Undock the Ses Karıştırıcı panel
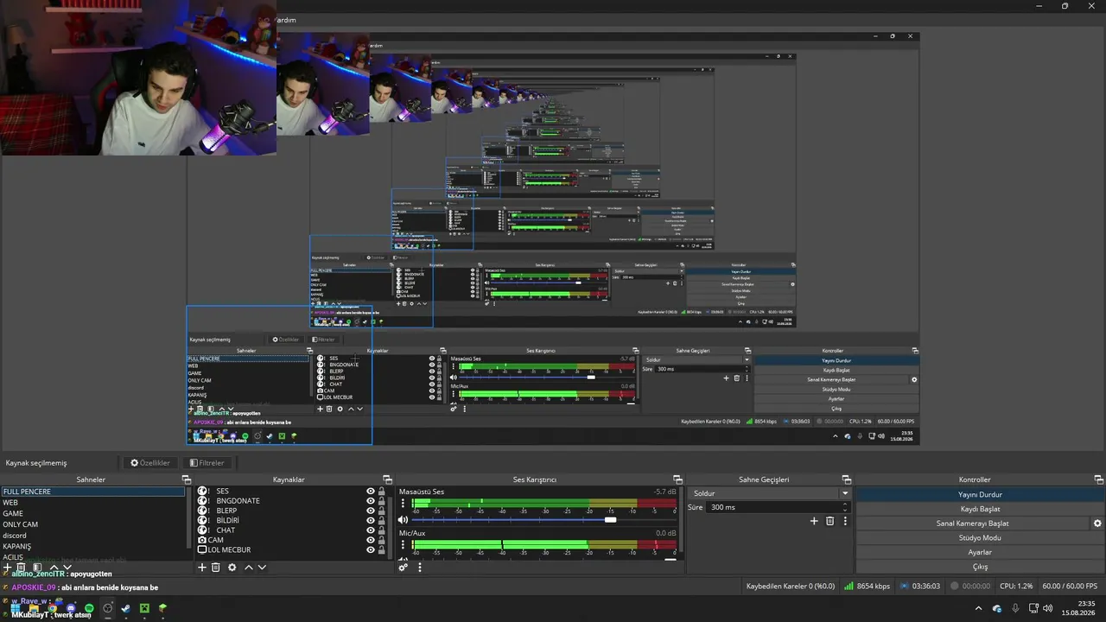This screenshot has width=1106, height=622. click(677, 479)
